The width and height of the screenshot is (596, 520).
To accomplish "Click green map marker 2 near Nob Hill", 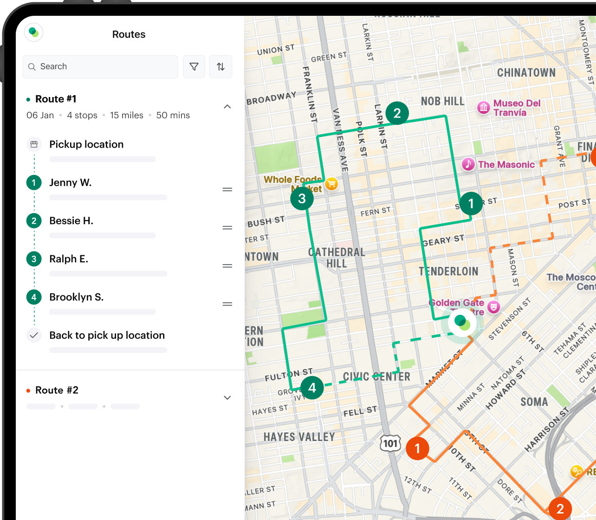I will coord(397,113).
